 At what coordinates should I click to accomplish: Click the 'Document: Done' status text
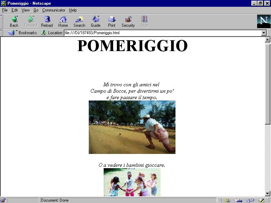click(55, 200)
